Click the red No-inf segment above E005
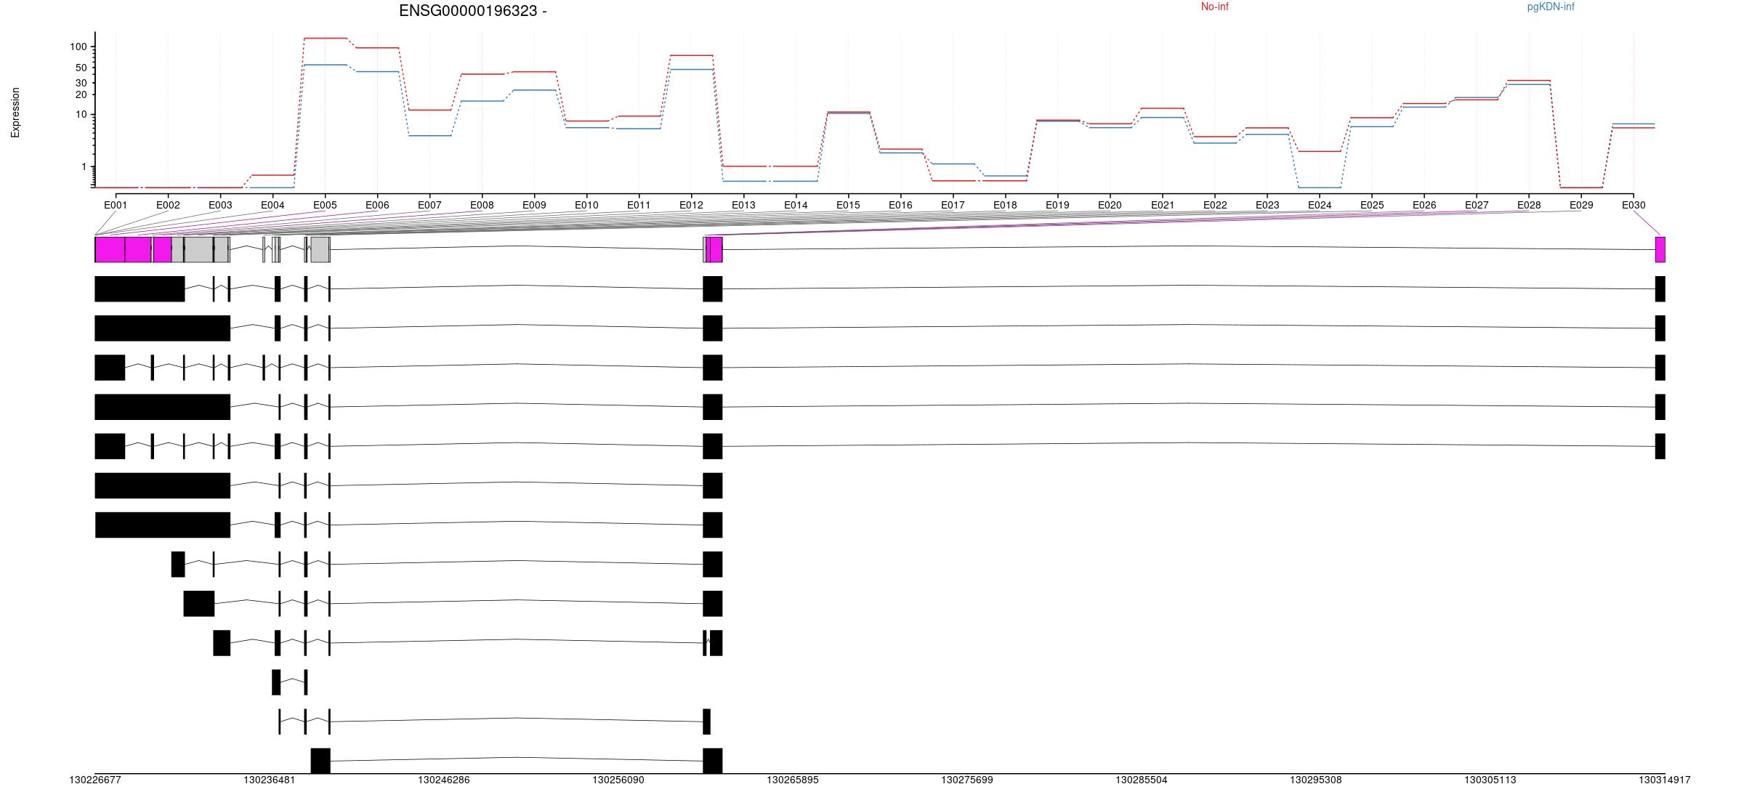 tap(325, 38)
